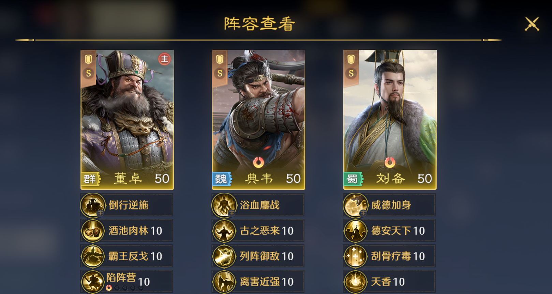Tap the 浴血鏖战 skill icon
Screen dimensions: 552x294
(x=224, y=205)
